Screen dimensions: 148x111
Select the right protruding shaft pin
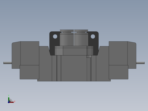pyautogui.click(x=140, y=63)
